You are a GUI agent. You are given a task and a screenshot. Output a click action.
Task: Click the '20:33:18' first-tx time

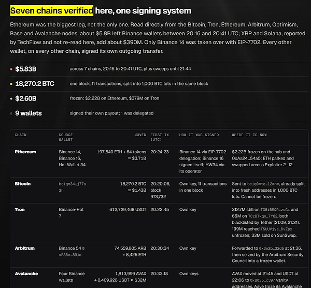[x=159, y=273]
